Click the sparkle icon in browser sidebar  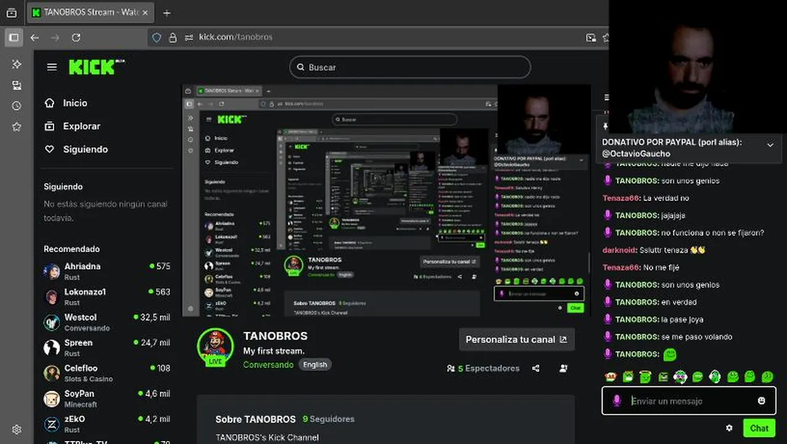[17, 64]
